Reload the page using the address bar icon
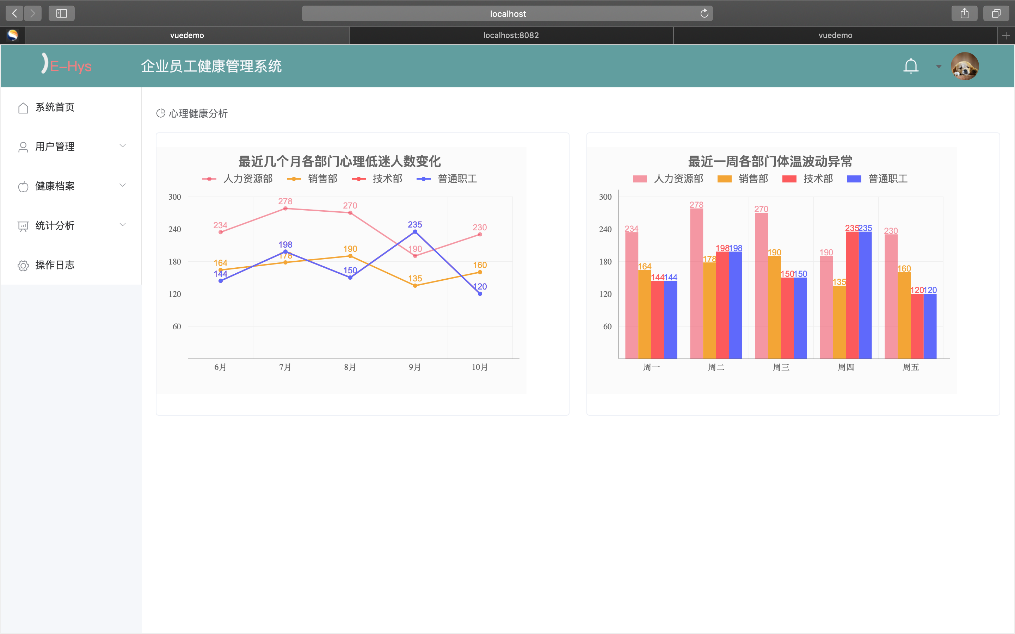 click(704, 13)
